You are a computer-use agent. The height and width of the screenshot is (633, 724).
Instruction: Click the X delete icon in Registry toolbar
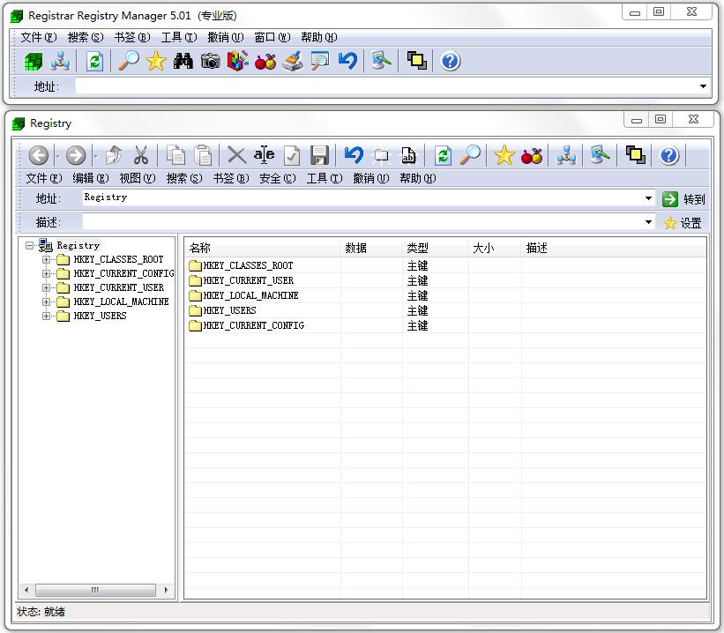[236, 155]
